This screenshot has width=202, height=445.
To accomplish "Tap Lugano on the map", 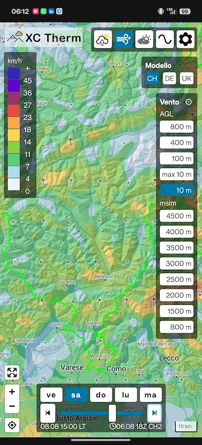I will [93, 323].
